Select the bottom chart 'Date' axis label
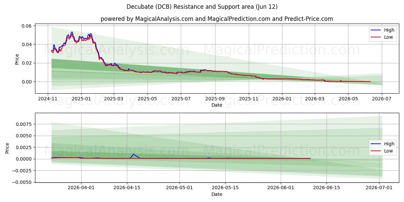This screenshot has height=202, width=404. 217,194
